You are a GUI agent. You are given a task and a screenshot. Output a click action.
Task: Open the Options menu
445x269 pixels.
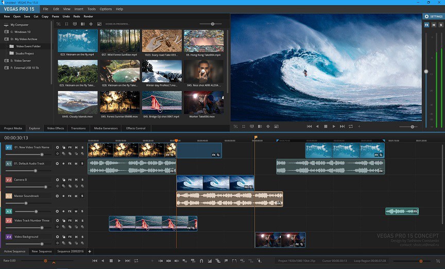coord(106,9)
